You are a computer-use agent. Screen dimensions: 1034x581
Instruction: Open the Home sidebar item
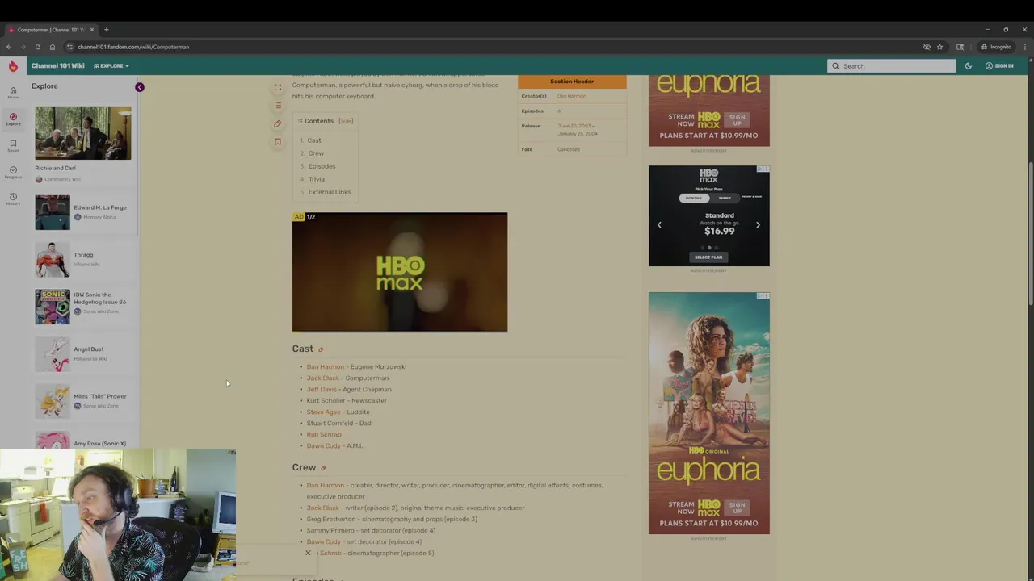[x=13, y=92]
